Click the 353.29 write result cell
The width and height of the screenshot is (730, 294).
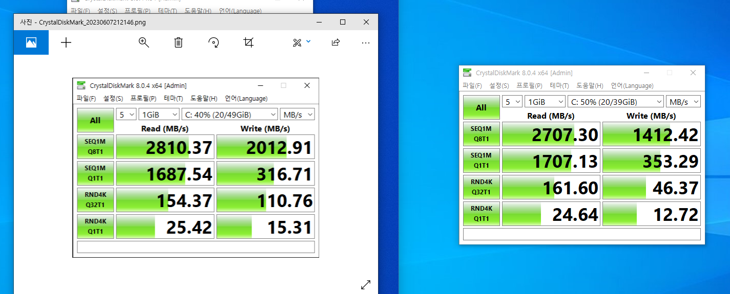(x=652, y=161)
